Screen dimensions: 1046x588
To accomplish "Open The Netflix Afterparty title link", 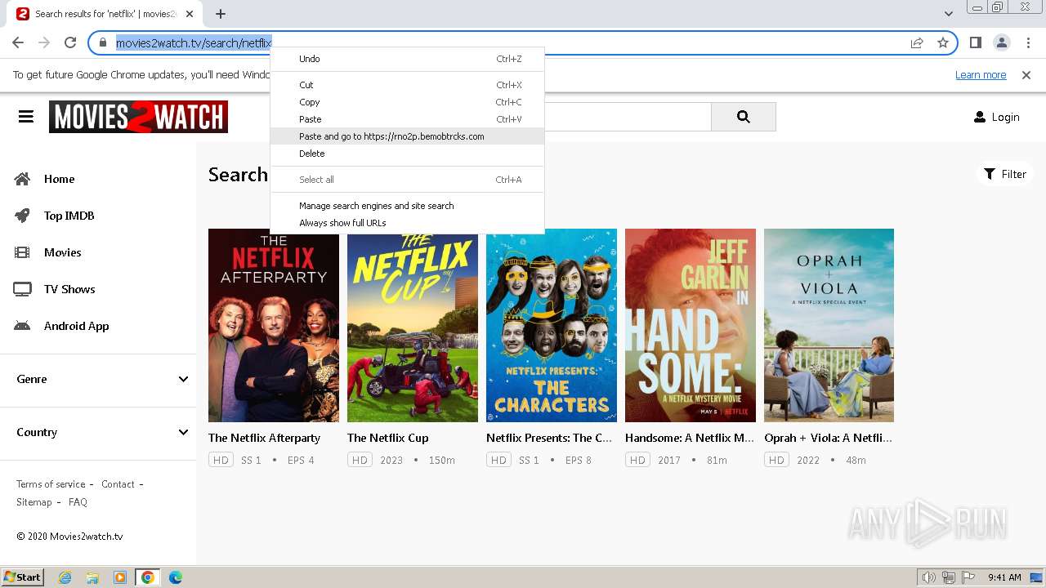I will pyautogui.click(x=264, y=438).
